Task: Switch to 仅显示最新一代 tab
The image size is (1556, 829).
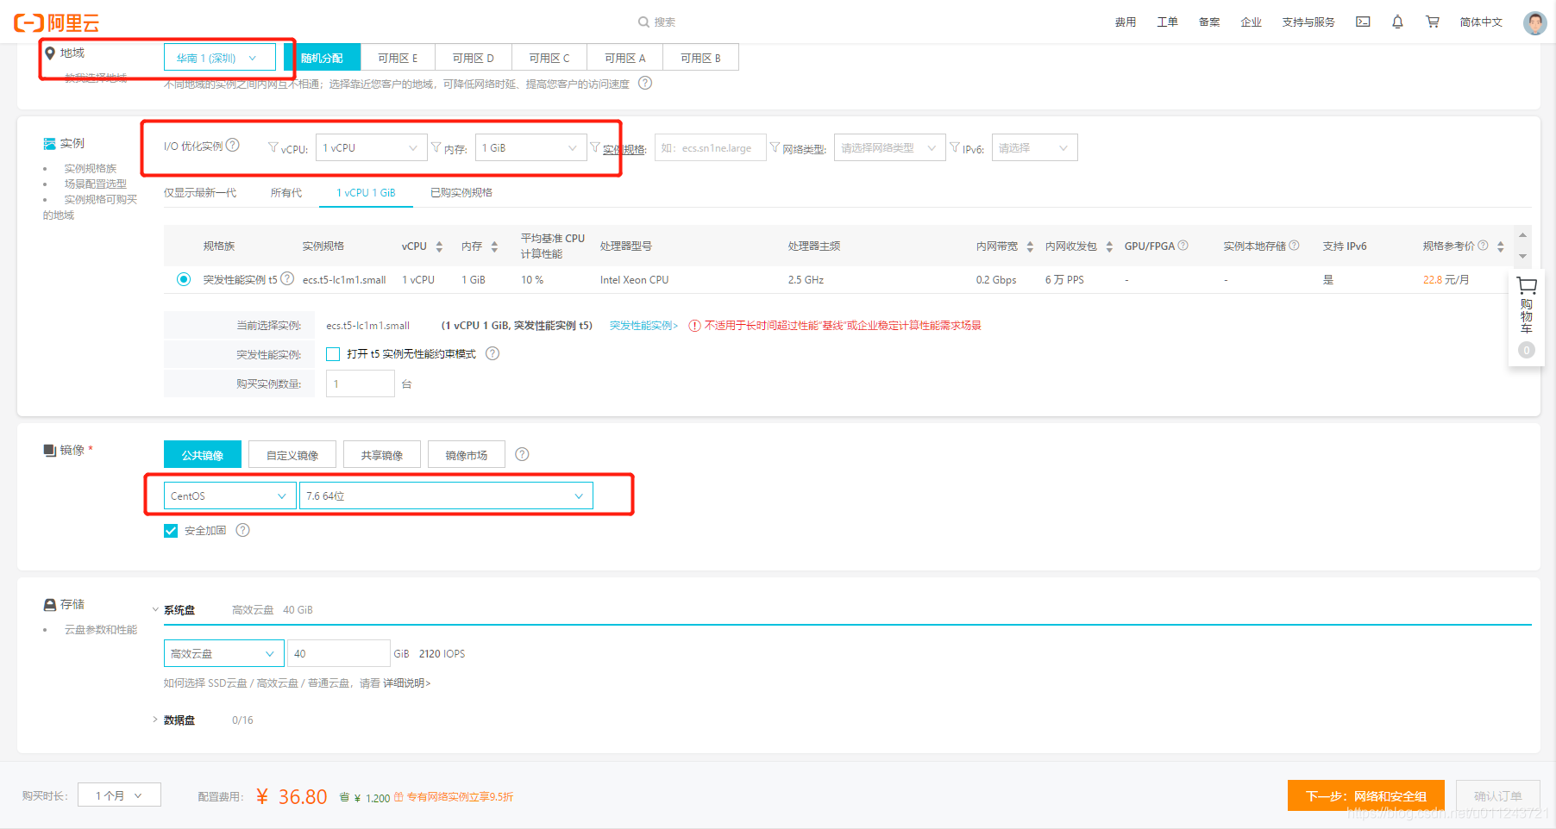Action: [200, 192]
